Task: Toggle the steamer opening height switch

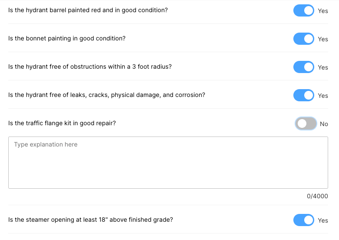Action: pos(303,220)
